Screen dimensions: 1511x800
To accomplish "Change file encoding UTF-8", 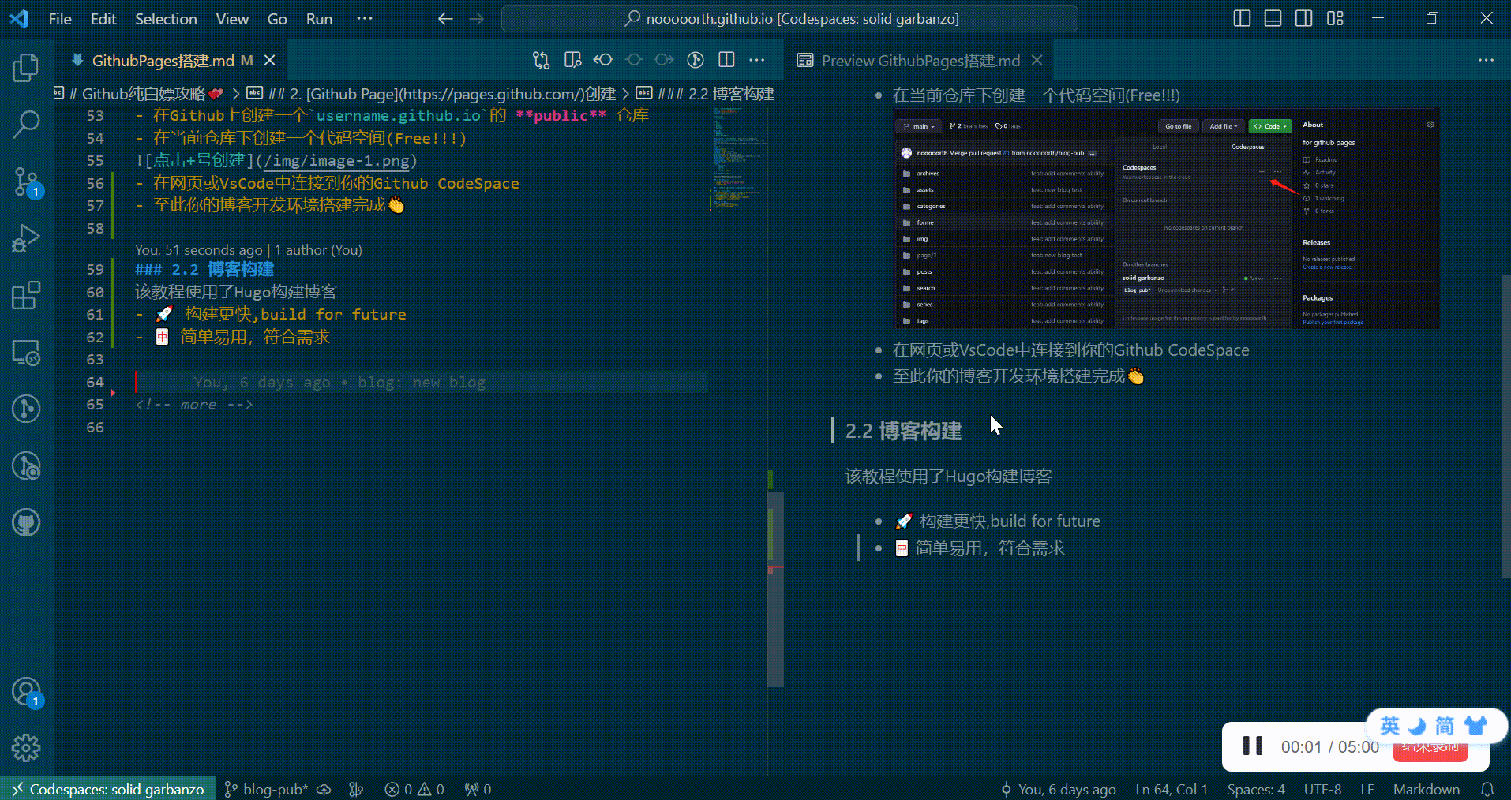I will (x=1322, y=789).
